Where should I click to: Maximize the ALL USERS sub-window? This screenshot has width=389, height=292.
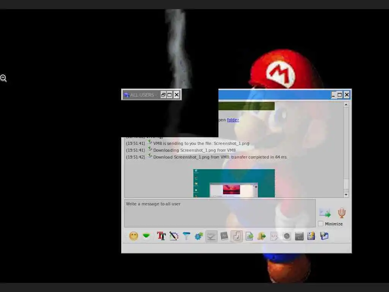169,95
